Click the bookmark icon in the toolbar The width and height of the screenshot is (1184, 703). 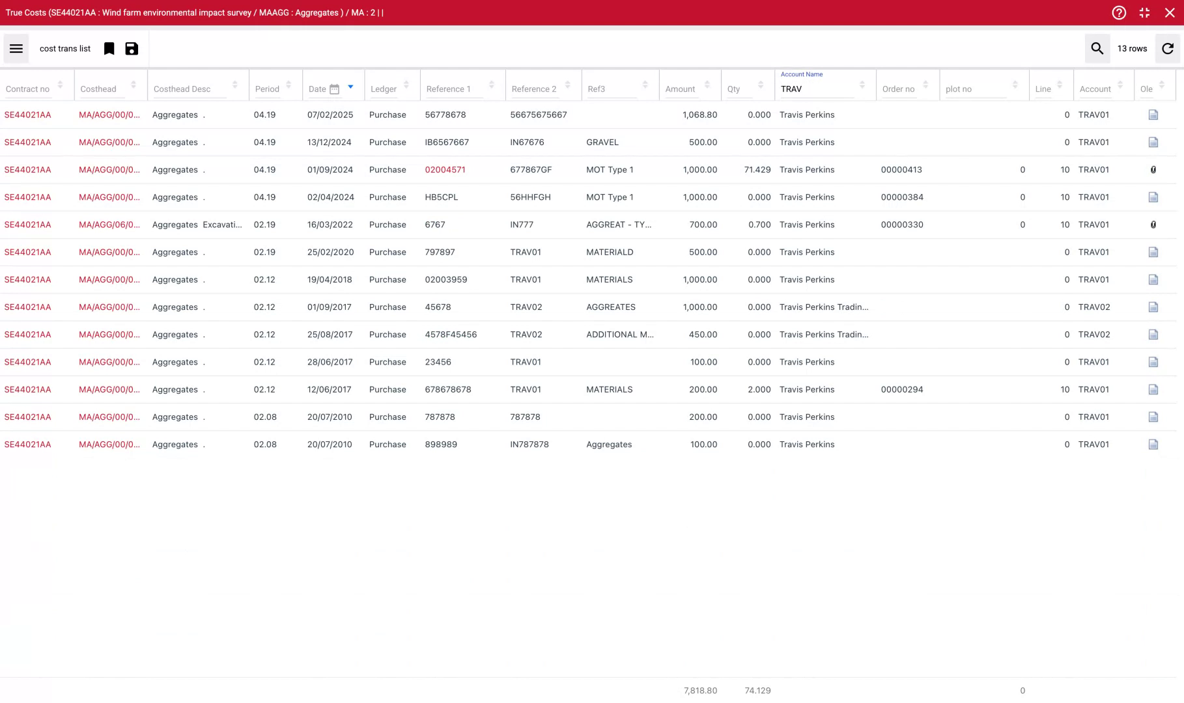109,48
